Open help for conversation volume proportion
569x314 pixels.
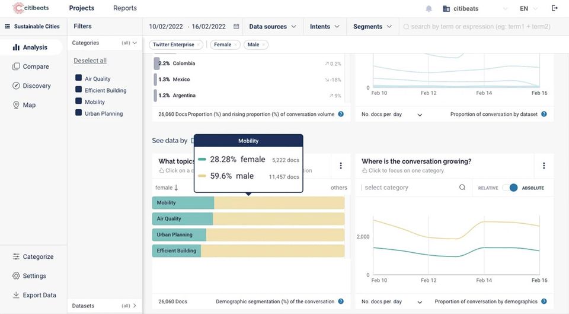pos(341,114)
